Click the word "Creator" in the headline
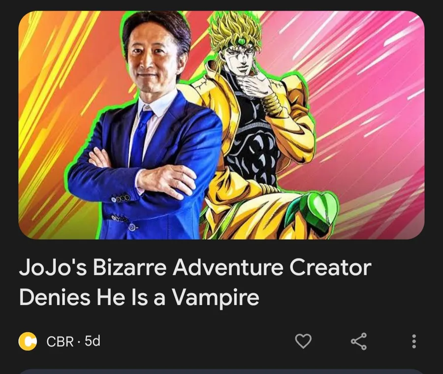The height and width of the screenshot is (374, 443). coord(330,268)
